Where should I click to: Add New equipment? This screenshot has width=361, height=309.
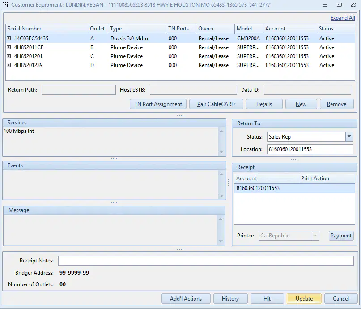(301, 104)
